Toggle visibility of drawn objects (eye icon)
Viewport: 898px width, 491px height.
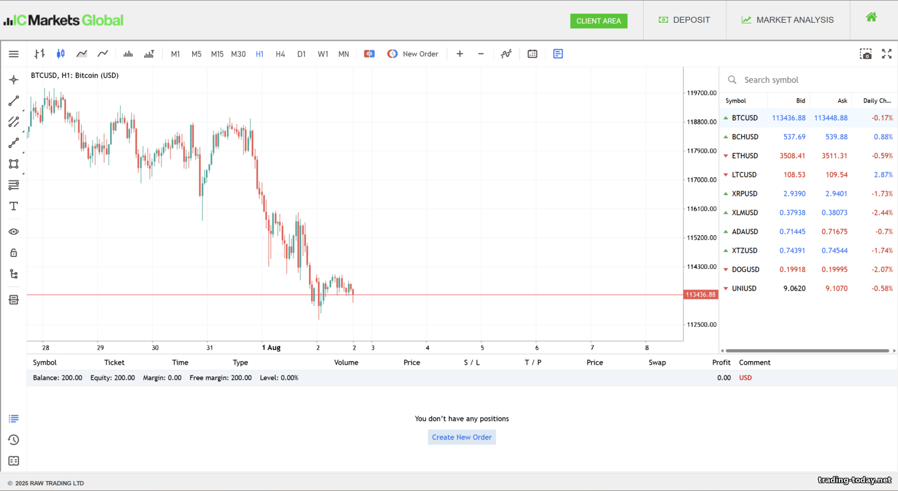(14, 232)
